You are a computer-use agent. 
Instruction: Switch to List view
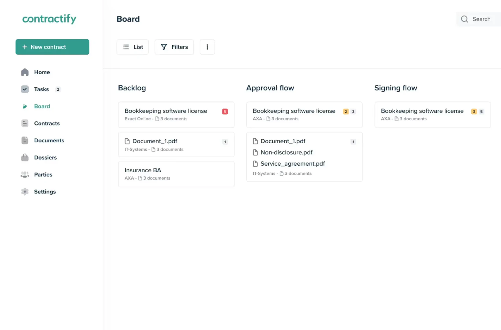tap(132, 47)
